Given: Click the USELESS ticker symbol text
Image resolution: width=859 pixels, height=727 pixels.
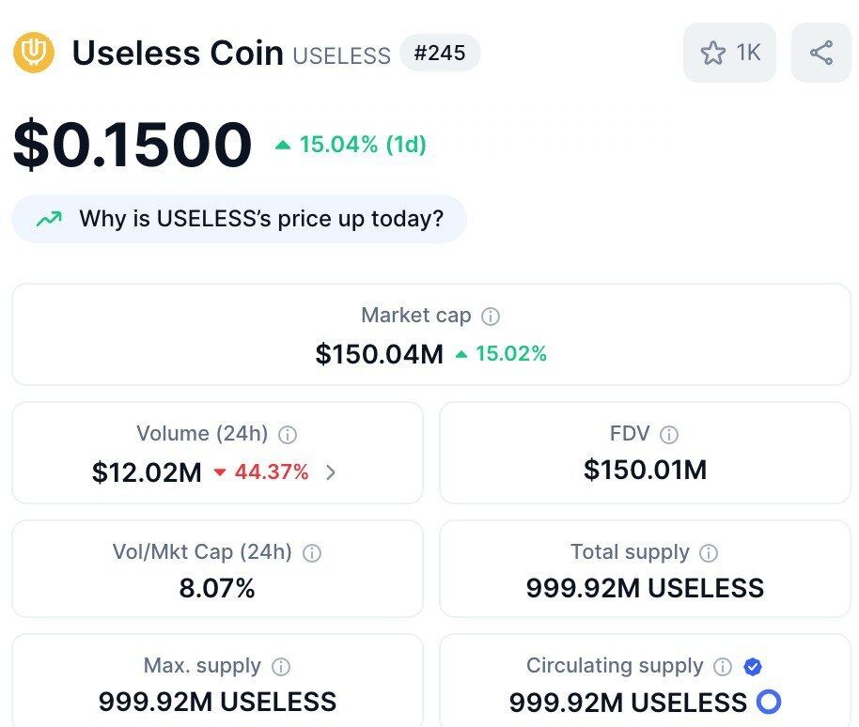Looking at the screenshot, I should tap(341, 55).
